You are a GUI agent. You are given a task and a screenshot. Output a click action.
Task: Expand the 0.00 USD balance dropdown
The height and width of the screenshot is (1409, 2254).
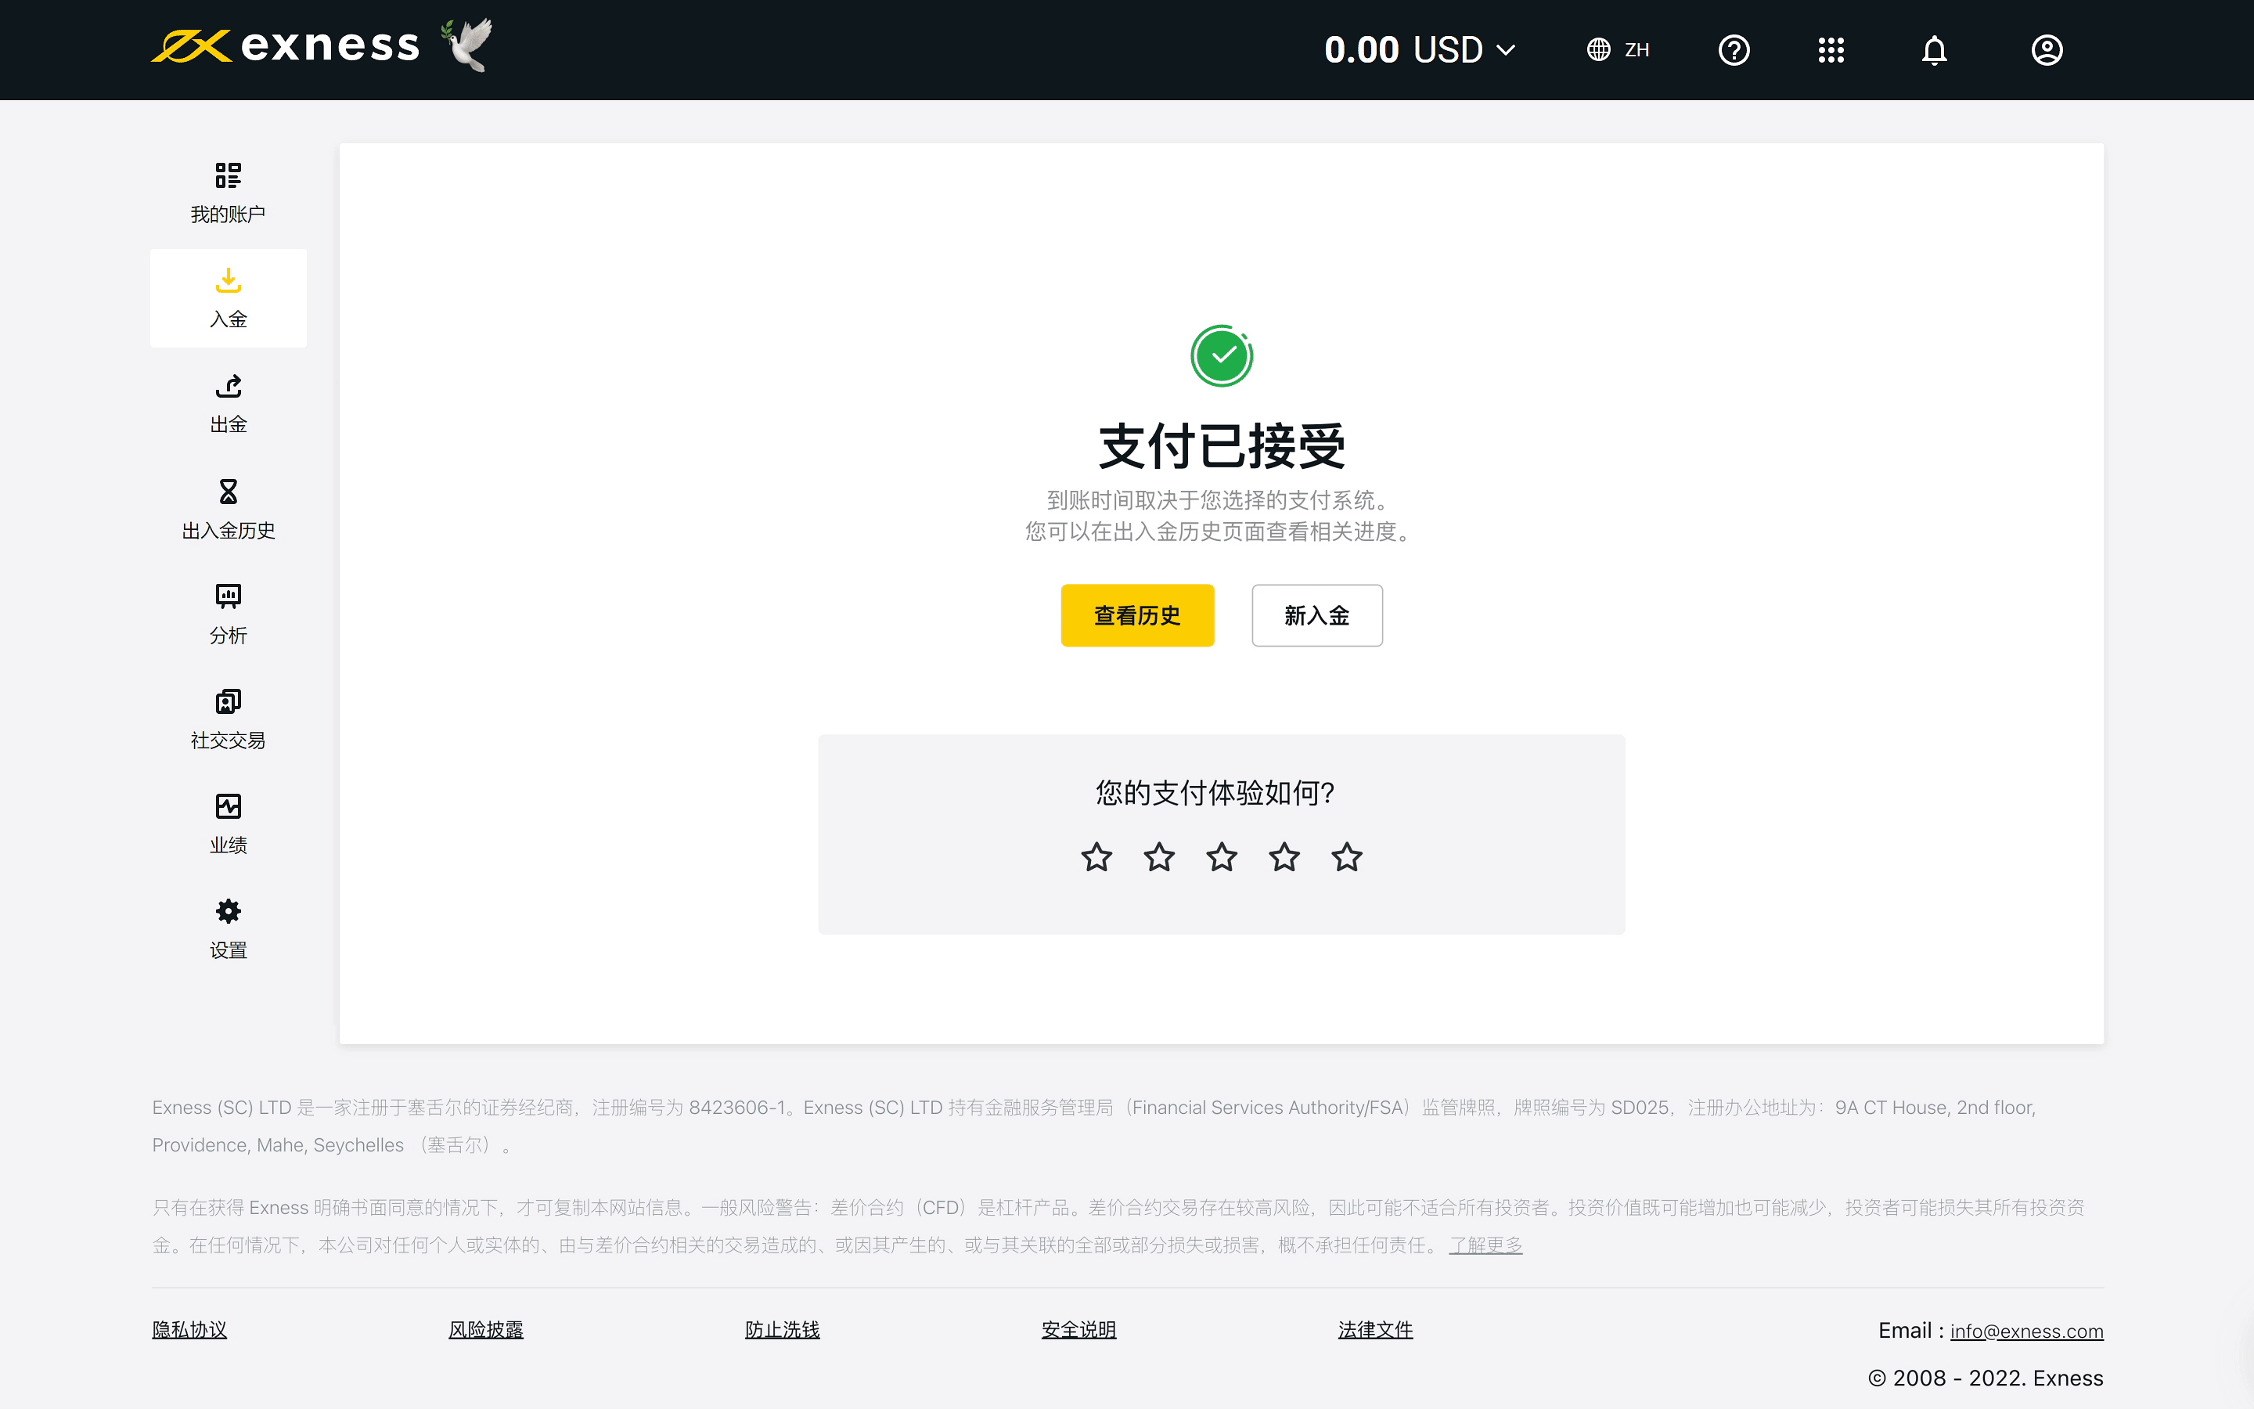[x=1420, y=49]
